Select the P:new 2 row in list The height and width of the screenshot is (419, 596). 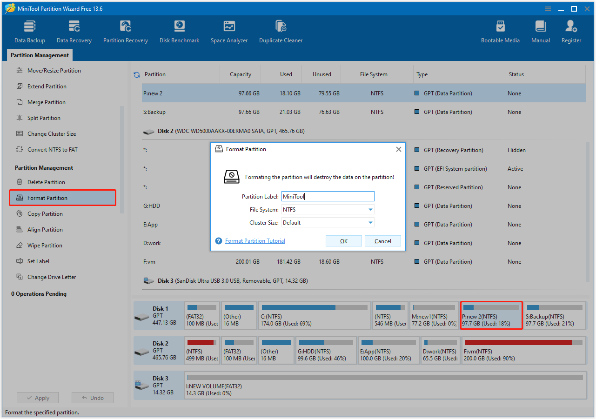363,93
